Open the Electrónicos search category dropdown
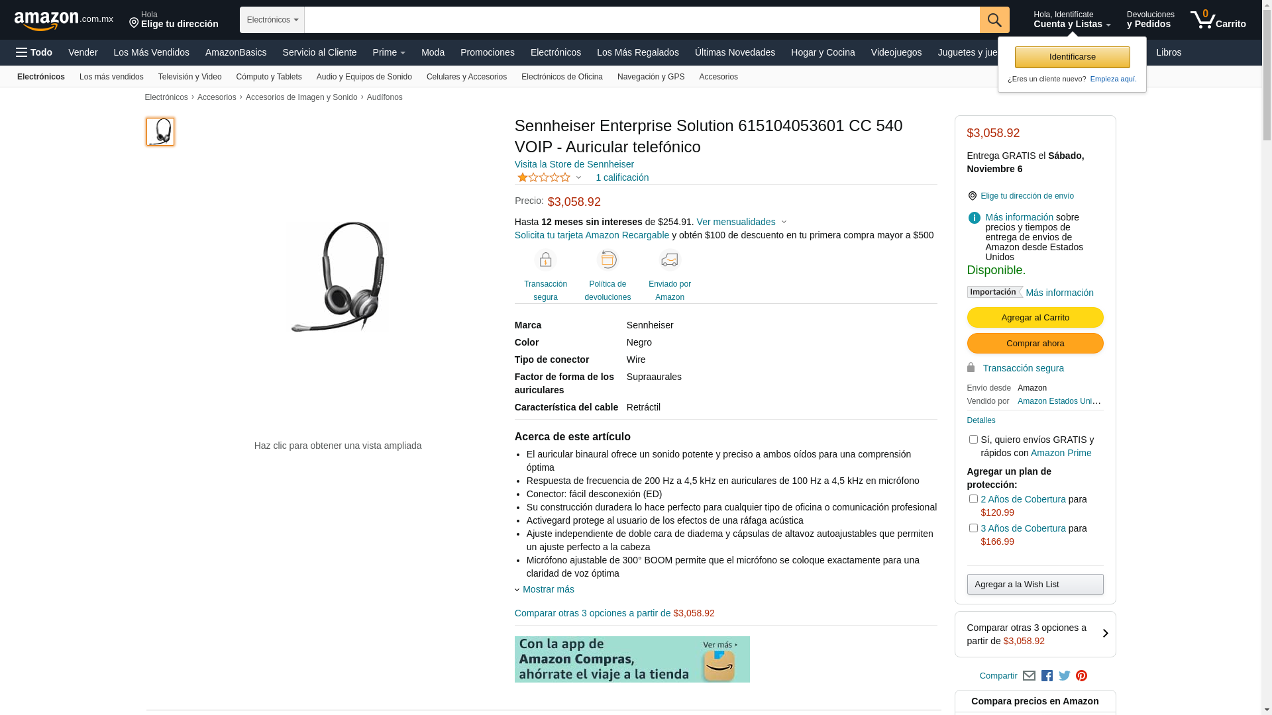Screen dimensions: 1272x715 tap(272, 20)
